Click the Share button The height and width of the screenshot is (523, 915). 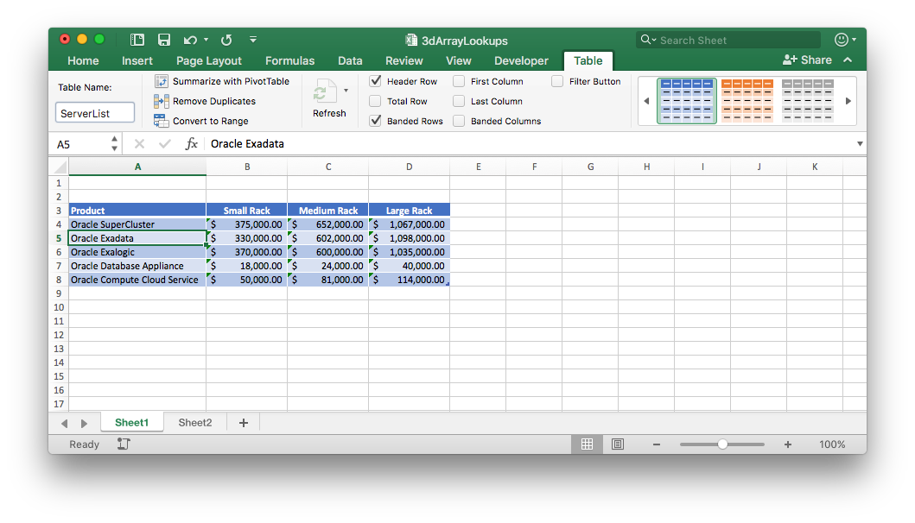coord(807,60)
